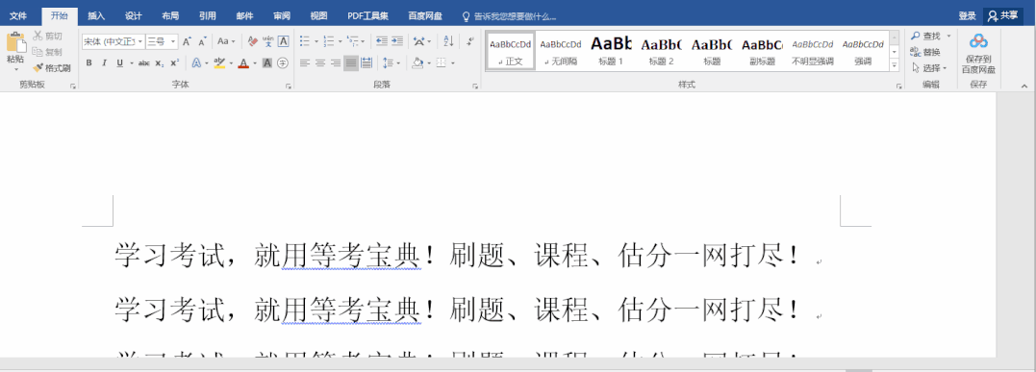Click the Format Painter (格式刷) brush

point(38,67)
